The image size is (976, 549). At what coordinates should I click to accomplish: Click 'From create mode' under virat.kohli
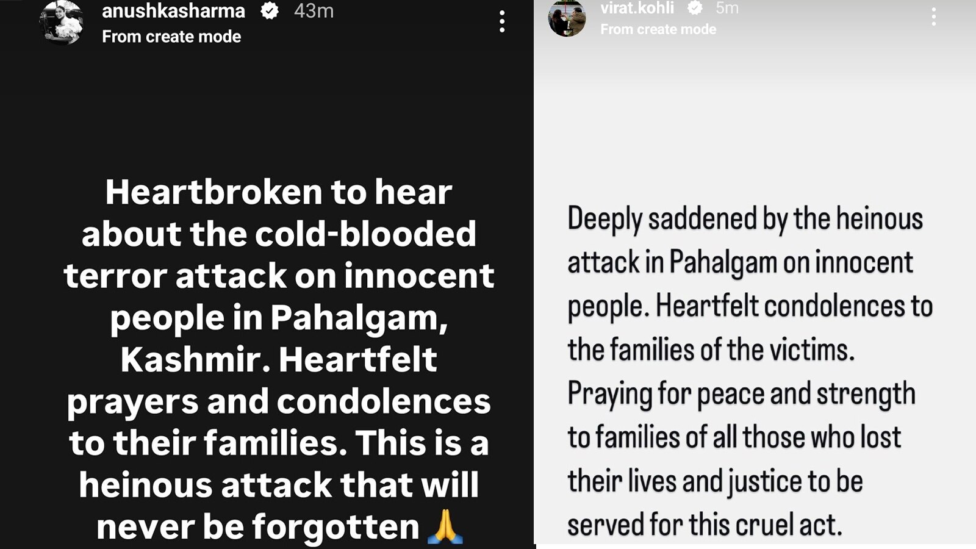[658, 29]
